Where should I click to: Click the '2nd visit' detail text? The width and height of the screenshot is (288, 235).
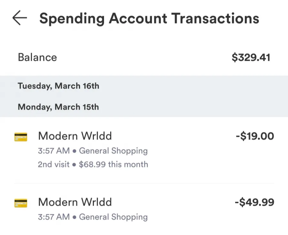click(x=54, y=164)
